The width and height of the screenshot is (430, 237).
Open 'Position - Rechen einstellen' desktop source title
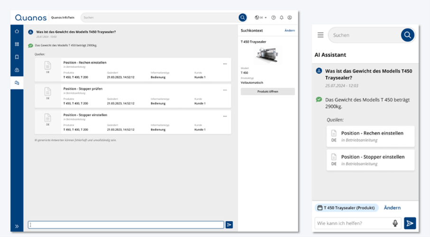click(85, 63)
